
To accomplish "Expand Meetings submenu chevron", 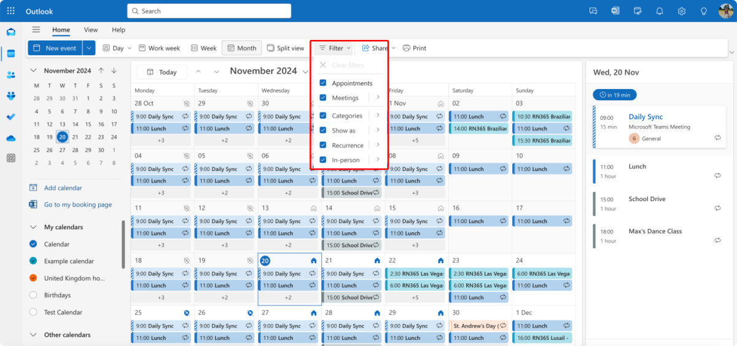I will [x=378, y=98].
